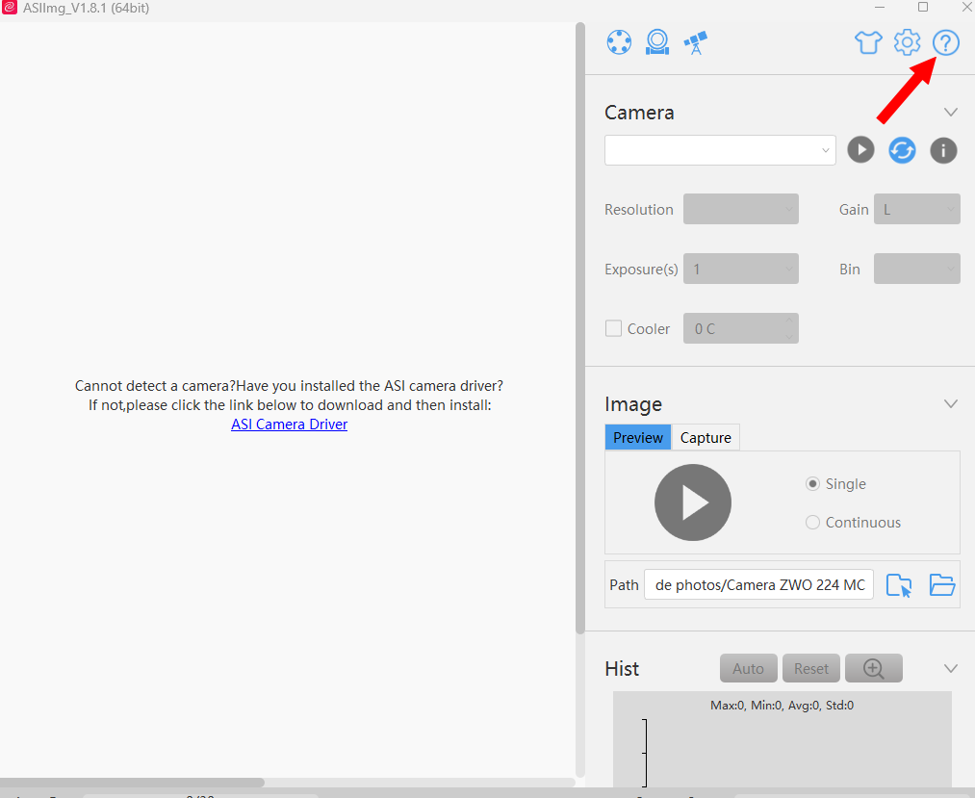Image resolution: width=975 pixels, height=798 pixels.
Task: Click the Exposure(s) label
Action: pyautogui.click(x=641, y=270)
